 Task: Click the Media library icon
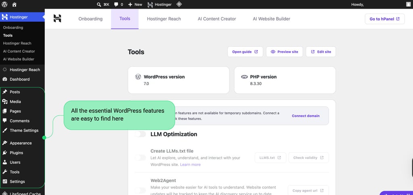click(x=5, y=102)
